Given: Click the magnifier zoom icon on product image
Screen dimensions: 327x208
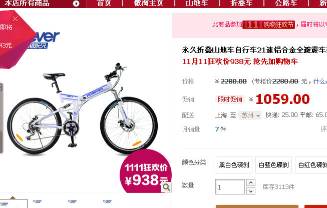Looking at the screenshot, I should click(x=166, y=187).
